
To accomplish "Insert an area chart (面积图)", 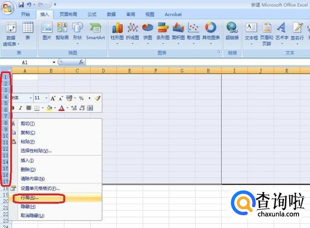I will [x=178, y=33].
